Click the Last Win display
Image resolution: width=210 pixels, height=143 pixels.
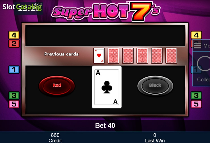coord(155,138)
